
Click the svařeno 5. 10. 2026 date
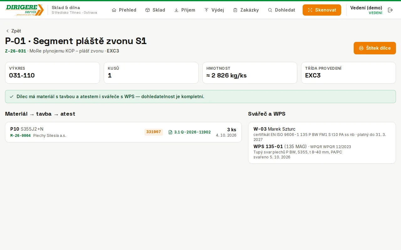pos(272,157)
